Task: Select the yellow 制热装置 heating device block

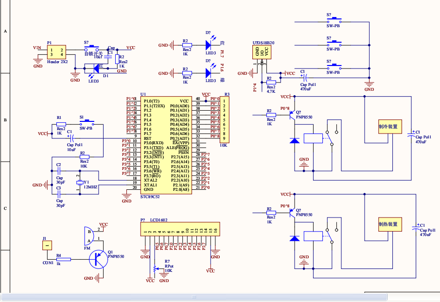Action: coord(390,224)
